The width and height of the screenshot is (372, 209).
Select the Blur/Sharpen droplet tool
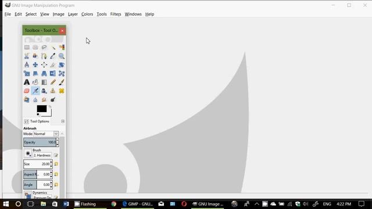point(35,99)
